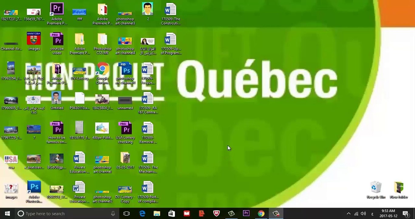Open Microsoft Store from the taskbar

[172, 214]
